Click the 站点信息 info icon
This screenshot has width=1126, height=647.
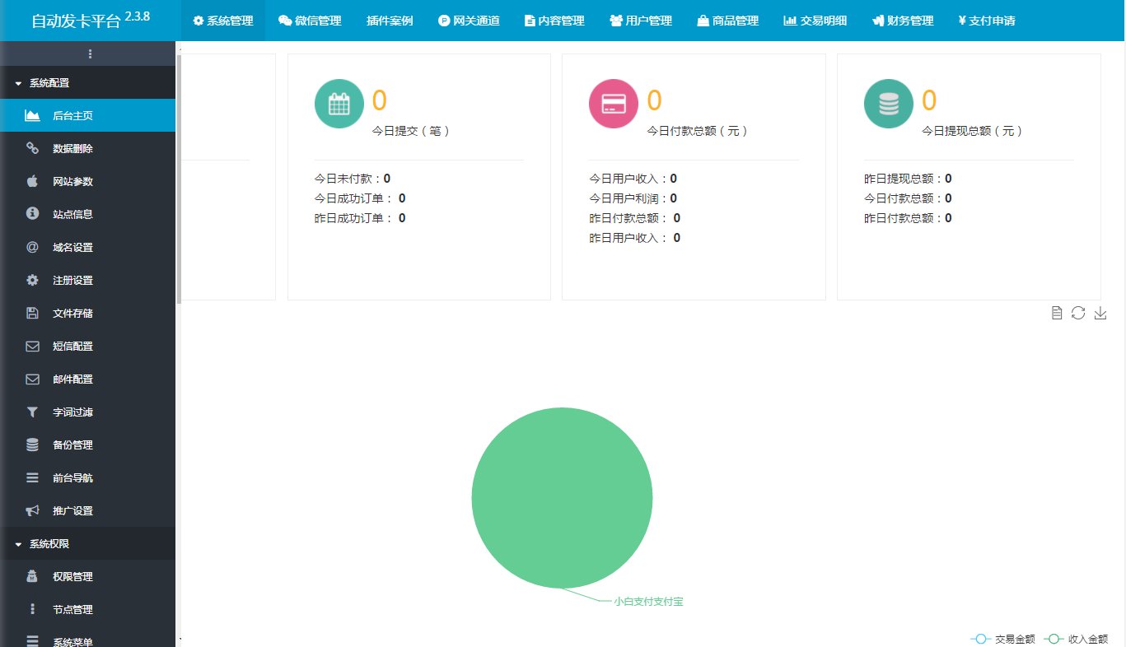(33, 214)
